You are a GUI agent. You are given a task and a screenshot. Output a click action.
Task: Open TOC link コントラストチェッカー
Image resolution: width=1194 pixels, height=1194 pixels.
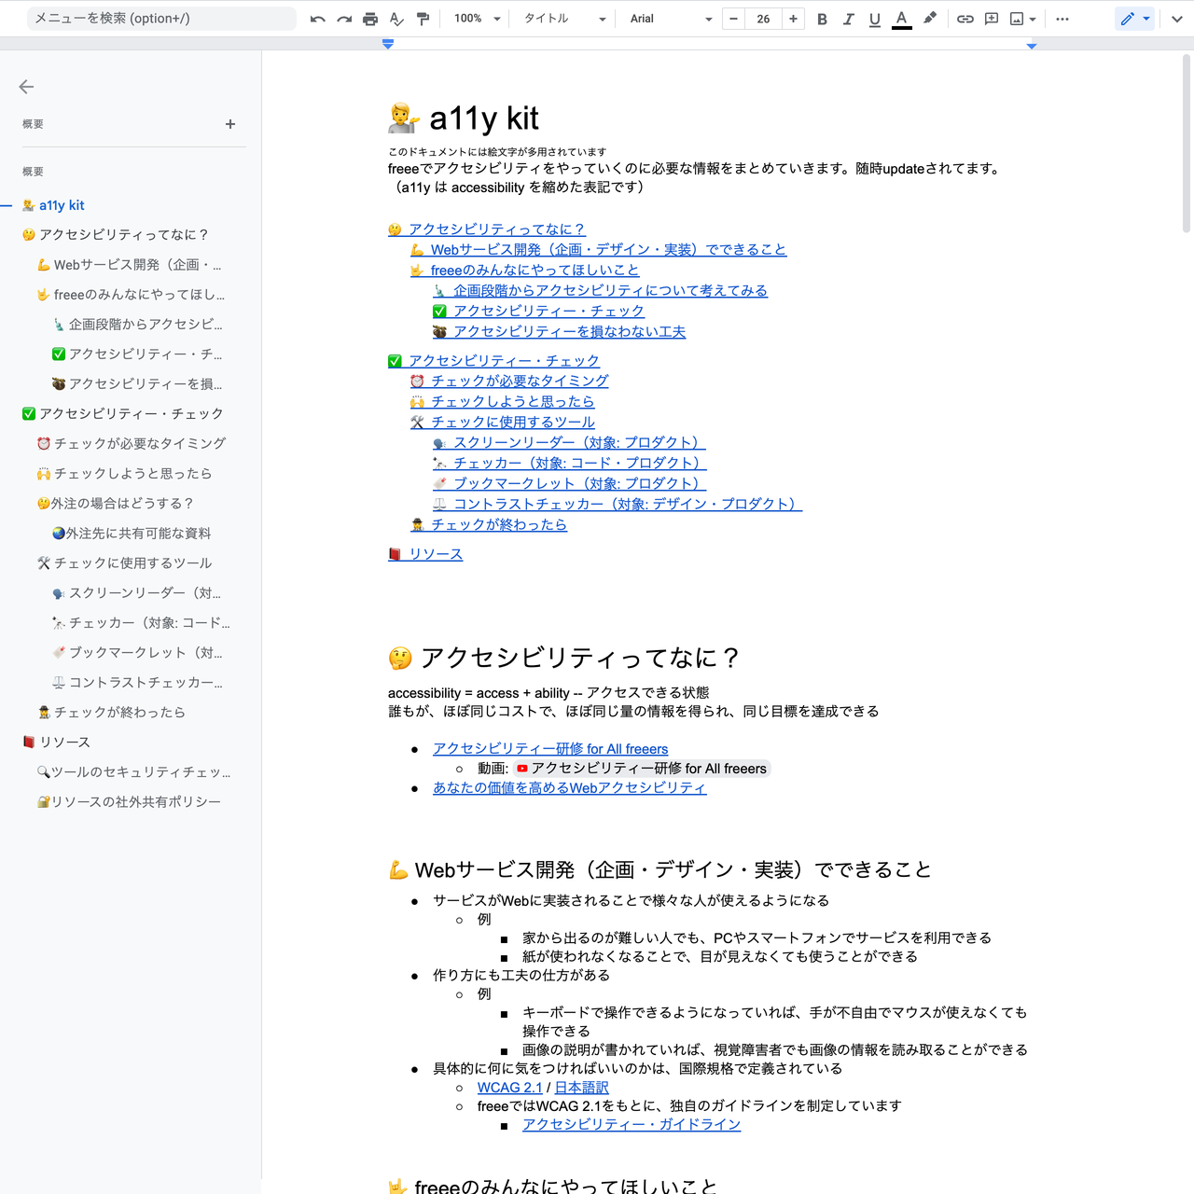pyautogui.click(x=618, y=504)
